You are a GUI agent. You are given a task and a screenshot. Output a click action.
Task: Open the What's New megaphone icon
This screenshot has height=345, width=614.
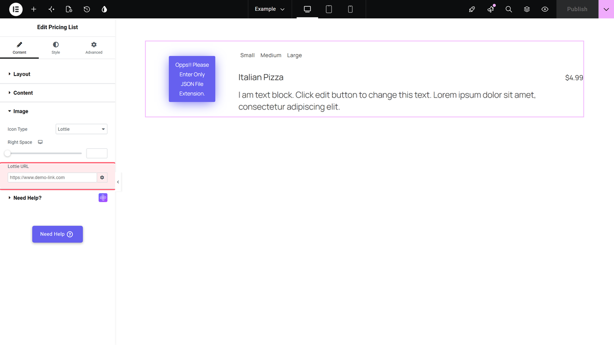click(x=491, y=9)
